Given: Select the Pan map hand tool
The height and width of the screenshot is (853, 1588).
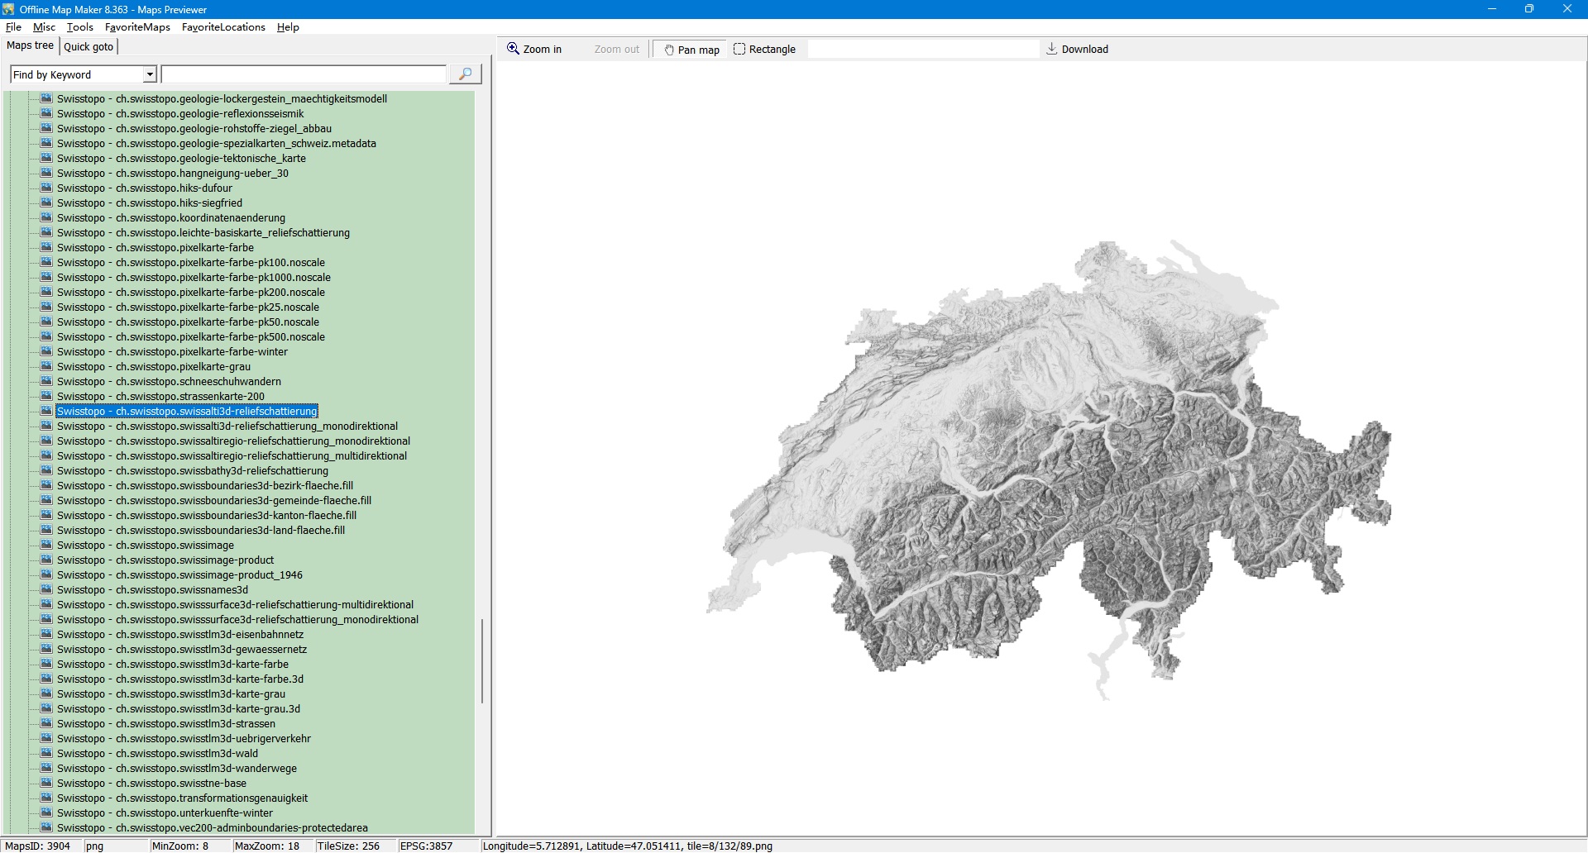Looking at the screenshot, I should [x=691, y=50].
